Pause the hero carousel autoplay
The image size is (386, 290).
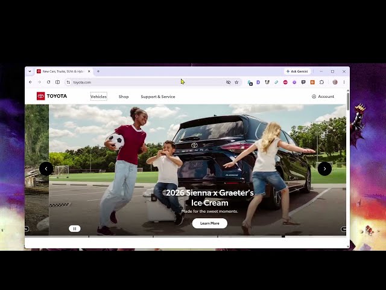[x=75, y=228]
